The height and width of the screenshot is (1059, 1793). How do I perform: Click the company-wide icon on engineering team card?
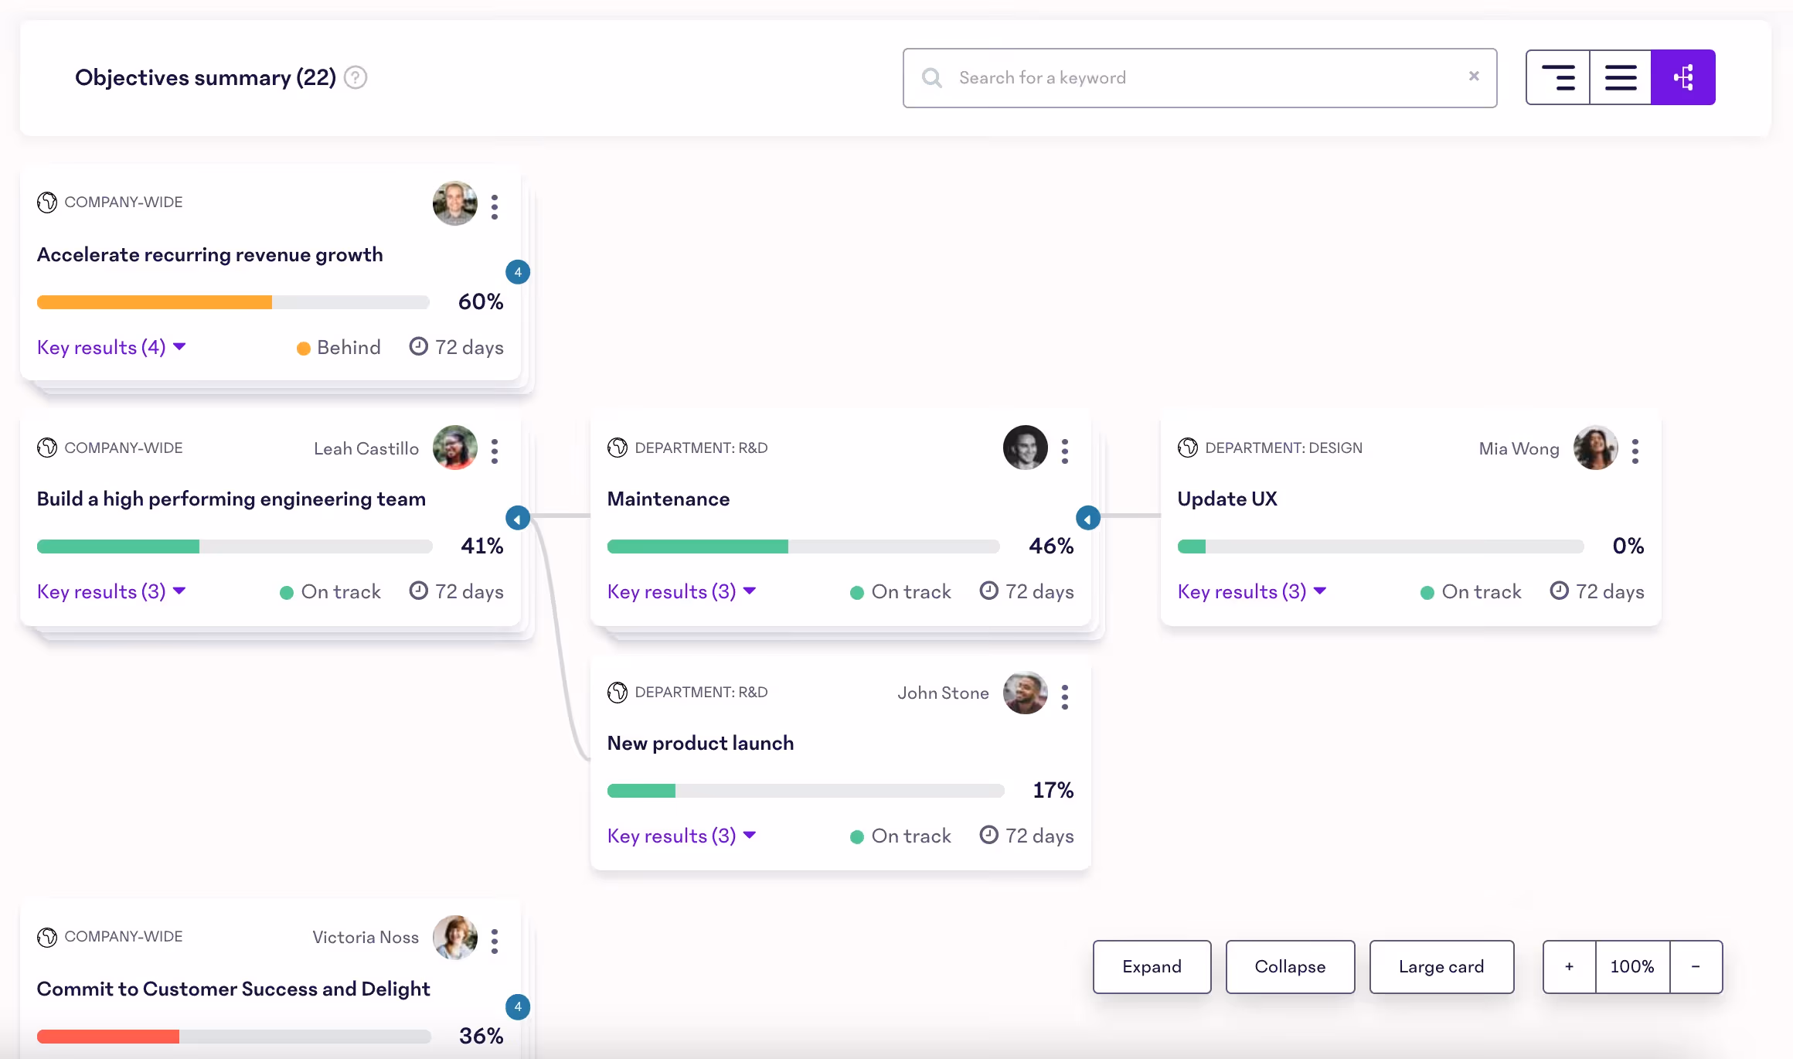pyautogui.click(x=47, y=448)
